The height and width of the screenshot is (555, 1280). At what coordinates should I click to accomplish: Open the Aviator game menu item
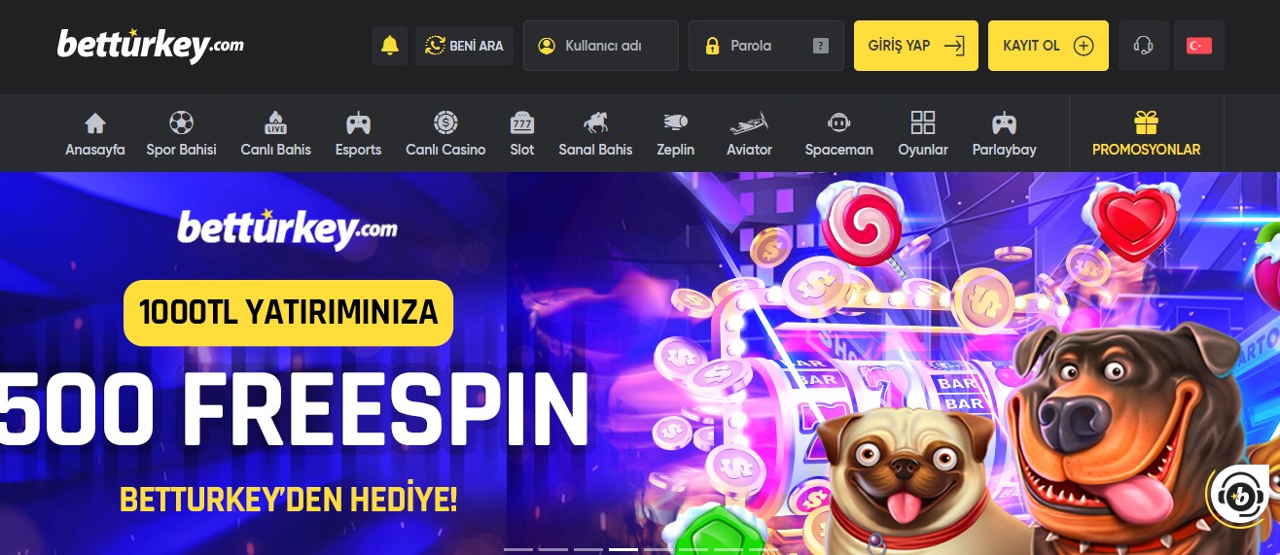coord(749,134)
